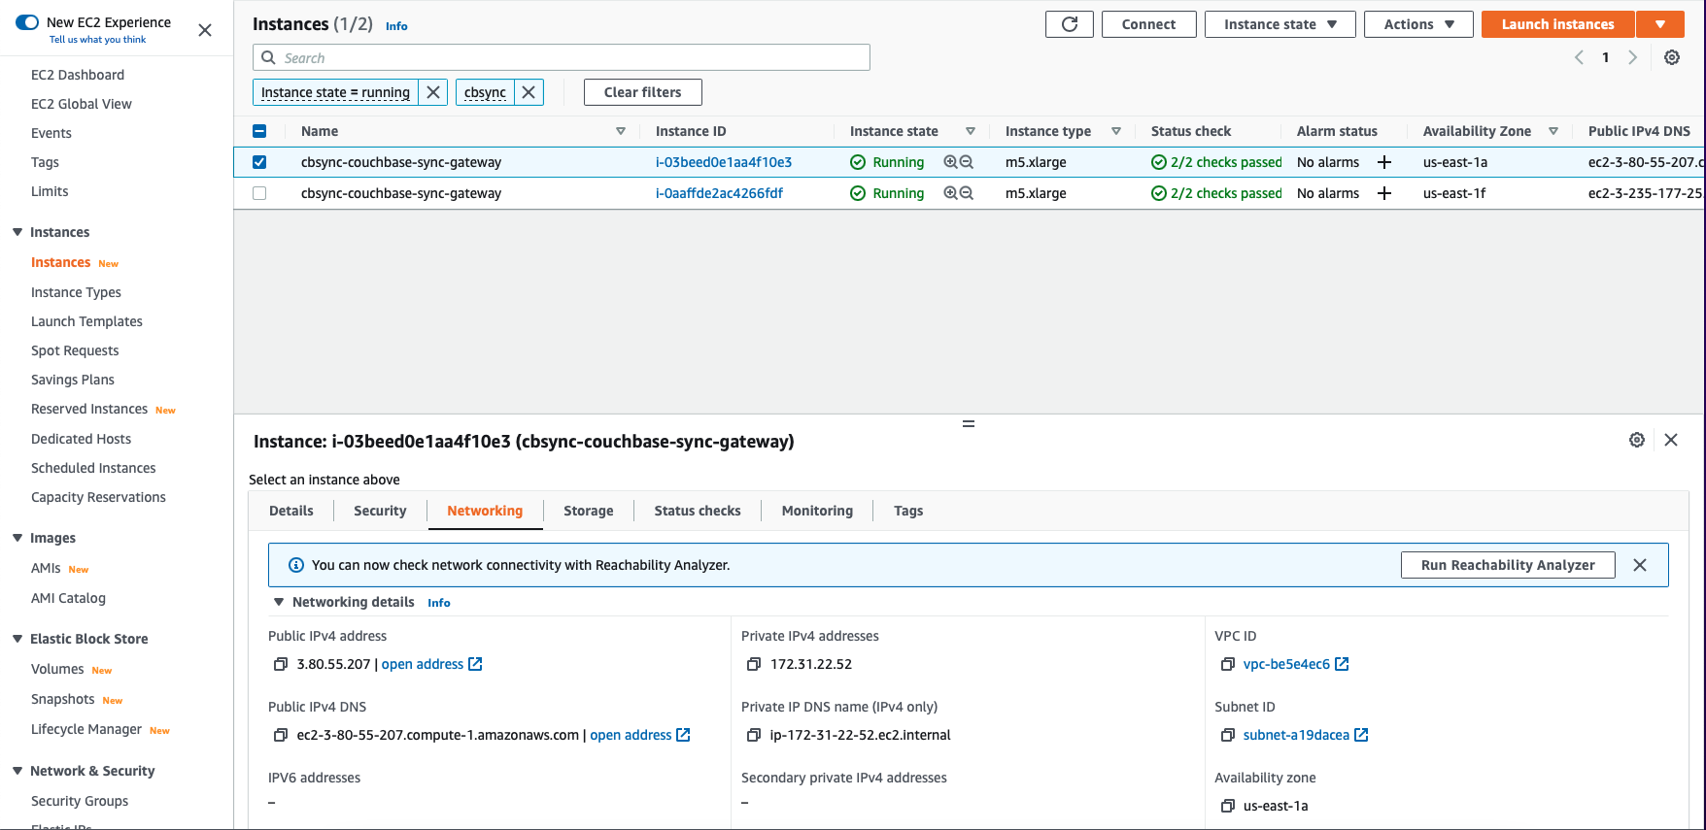Open detail panel settings gear
The image size is (1706, 830).
(x=1637, y=440)
